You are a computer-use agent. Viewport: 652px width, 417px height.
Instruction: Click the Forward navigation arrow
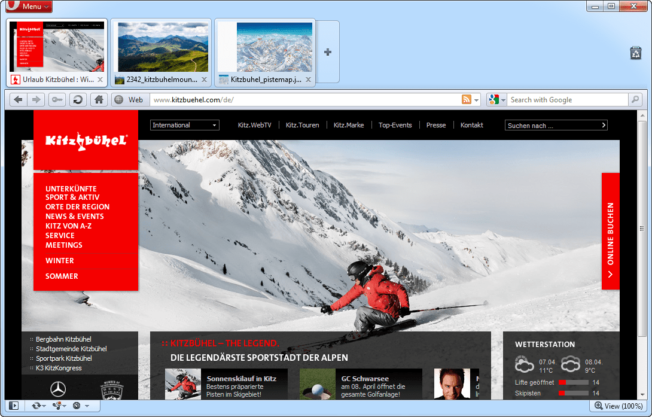[x=36, y=100]
